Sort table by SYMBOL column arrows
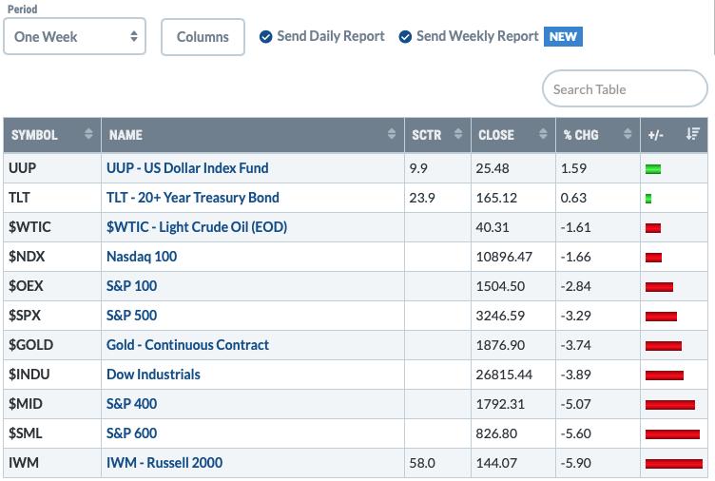The height and width of the screenshot is (481, 715). 88,134
